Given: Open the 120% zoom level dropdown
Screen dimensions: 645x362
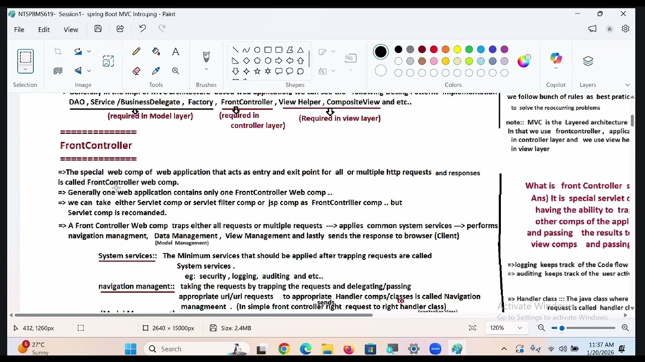Looking at the screenshot, I should pyautogui.click(x=507, y=328).
